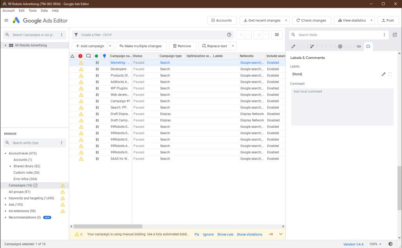Click Check changes button

click(311, 20)
